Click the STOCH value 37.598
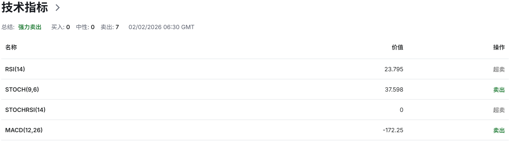The height and width of the screenshot is (141, 509). tap(394, 89)
